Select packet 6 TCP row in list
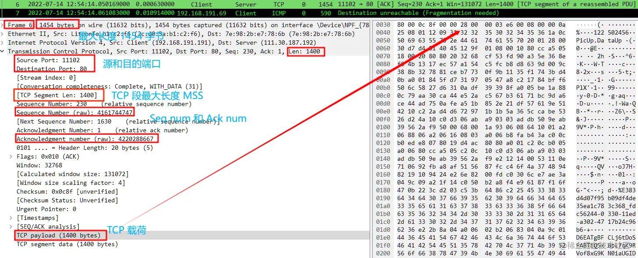 pos(319,4)
